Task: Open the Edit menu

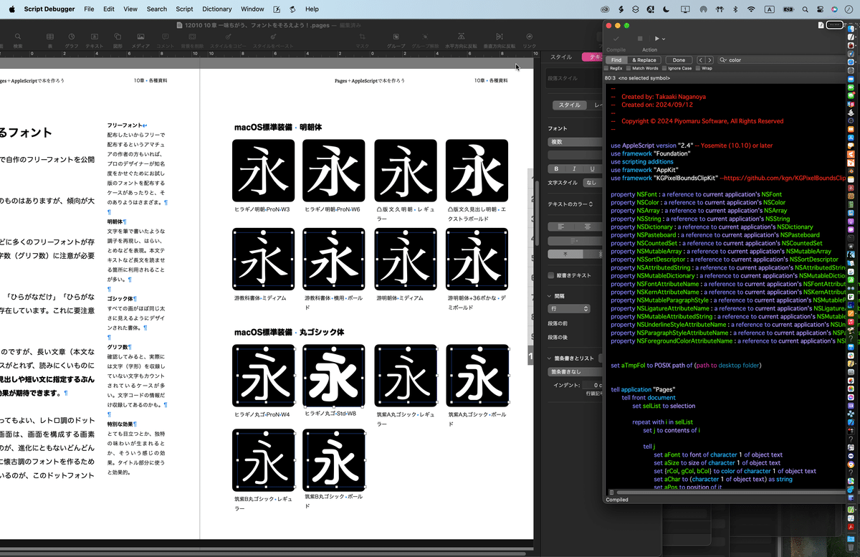Action: (x=109, y=9)
